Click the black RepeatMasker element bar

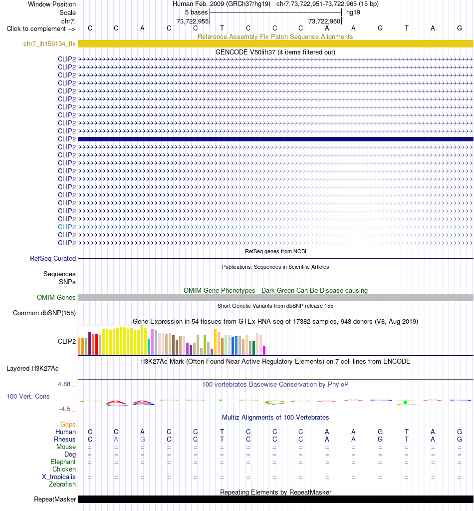tap(275, 500)
